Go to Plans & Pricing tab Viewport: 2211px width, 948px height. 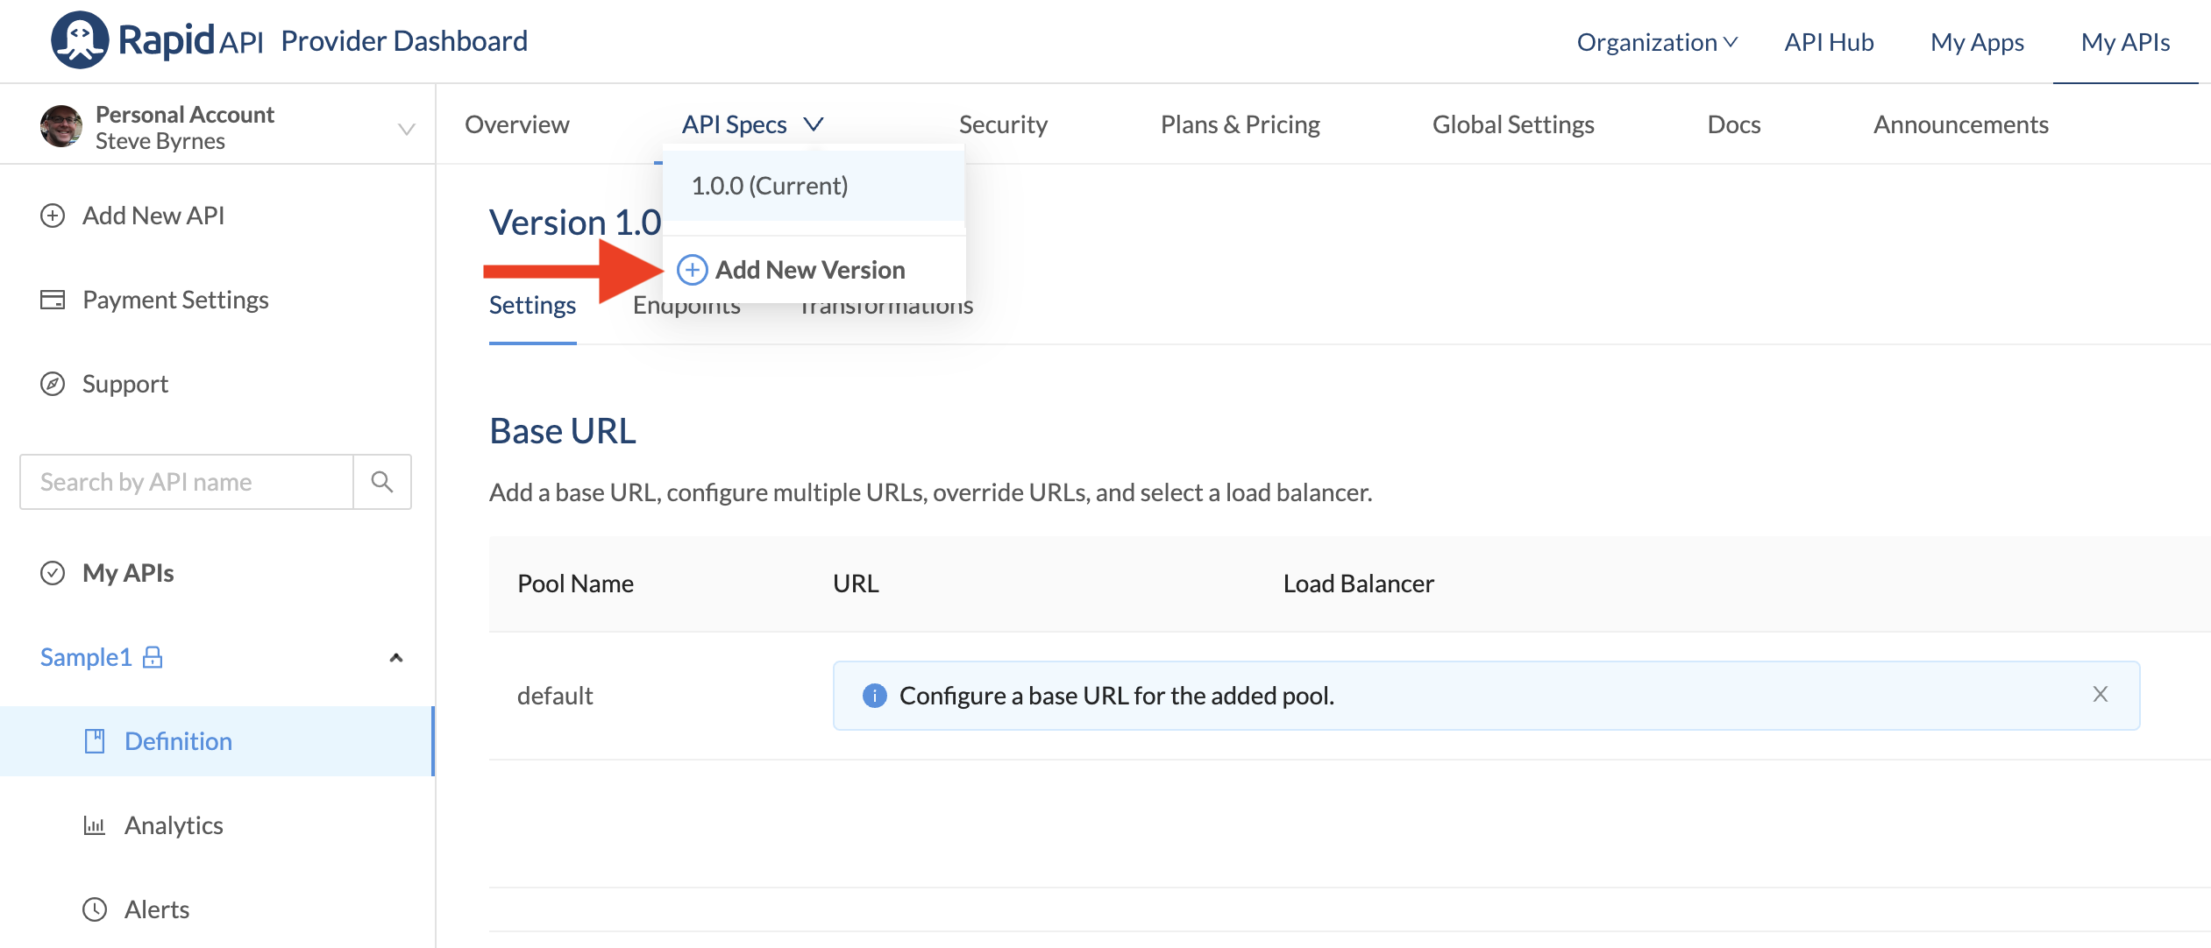1240,124
